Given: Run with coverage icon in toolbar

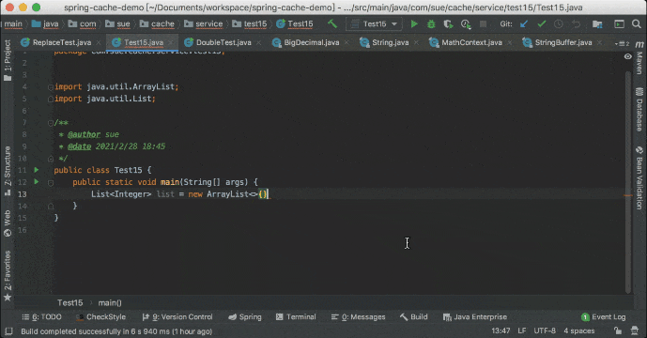Looking at the screenshot, I should tap(448, 24).
